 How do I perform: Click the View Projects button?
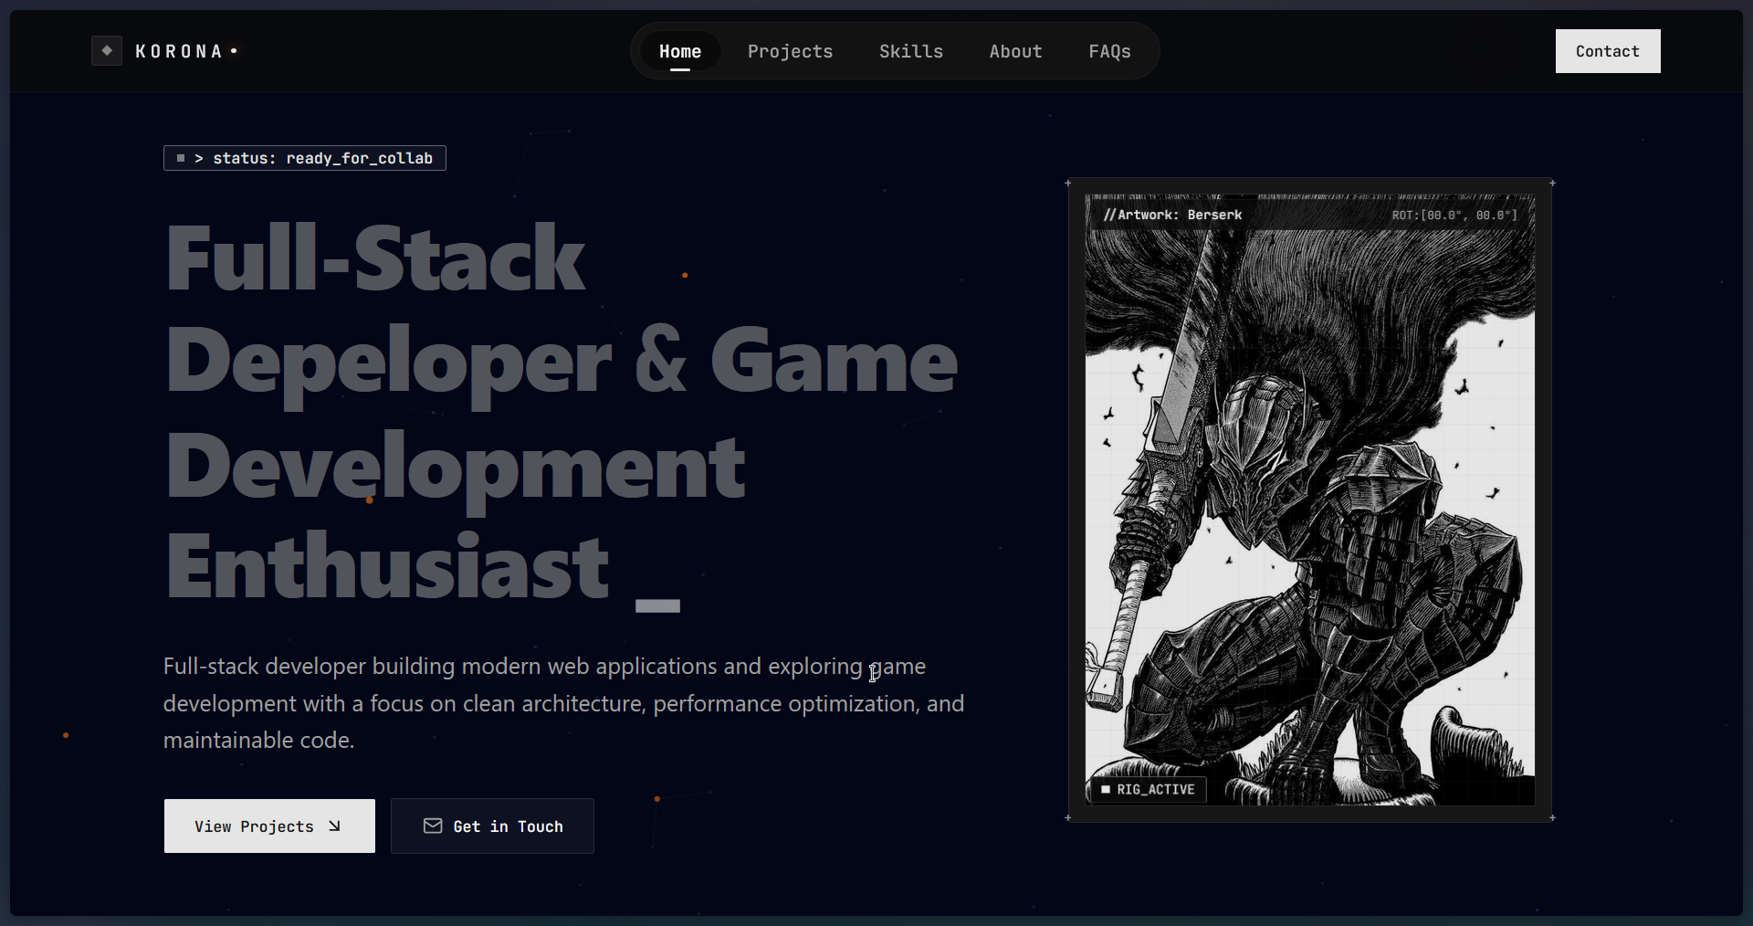tap(269, 826)
